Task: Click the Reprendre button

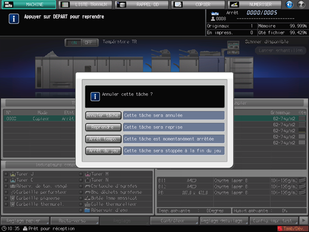Action: tap(103, 127)
